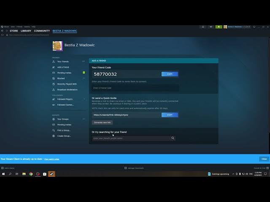This screenshot has width=270, height=202.
Task: Click the Bestia Z Wadowic profile name heading
Action: click(80, 45)
